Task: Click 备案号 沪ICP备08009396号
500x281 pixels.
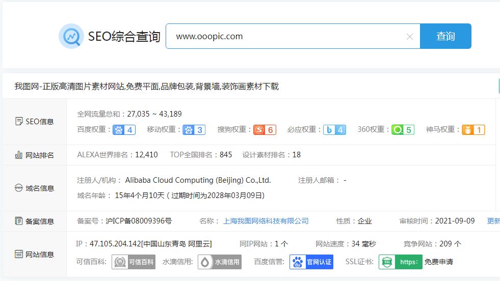Action: tap(139, 221)
